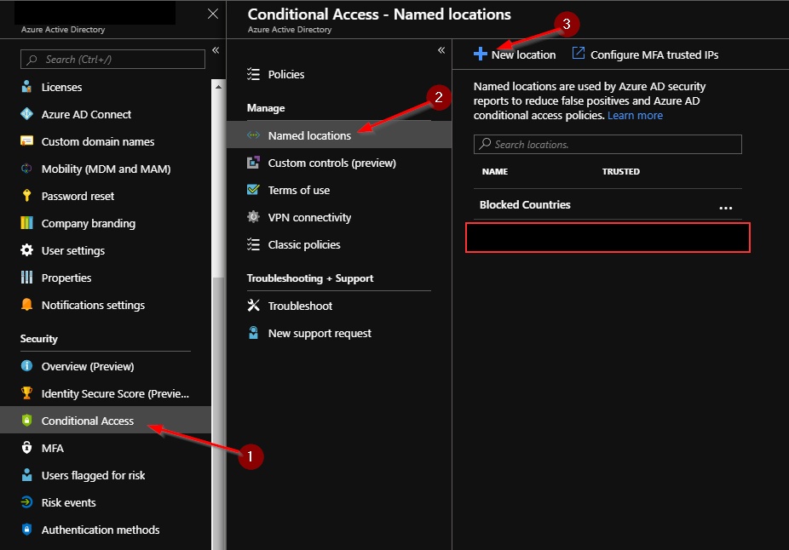Click the User settings gear icon
This screenshot has width=789, height=550.
pos(26,250)
